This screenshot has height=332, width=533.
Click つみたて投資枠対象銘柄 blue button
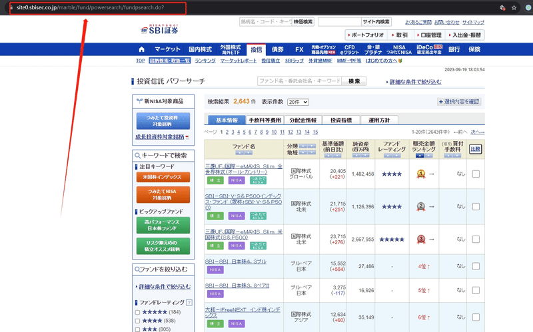[163, 121]
